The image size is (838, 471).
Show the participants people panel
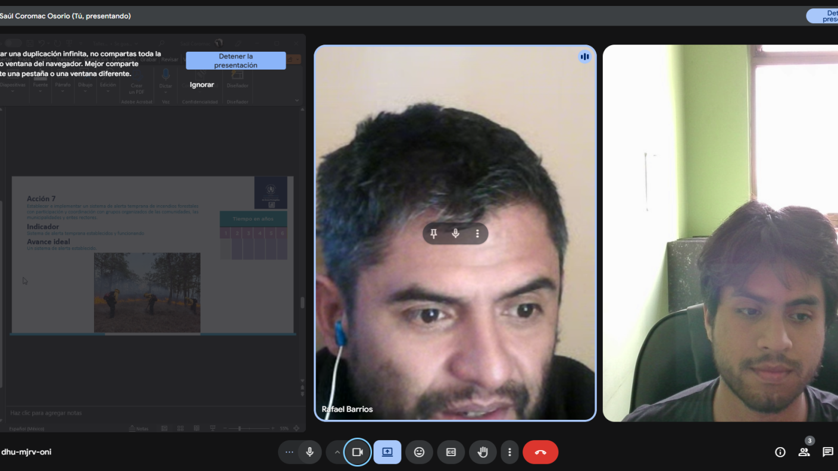pos(804,452)
